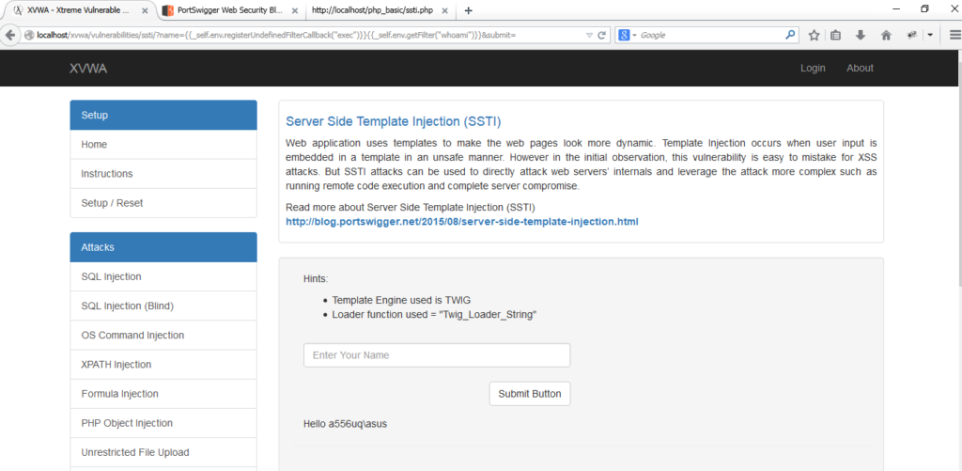Select the Attacks sidebar header
This screenshot has width=962, height=471.
click(163, 247)
